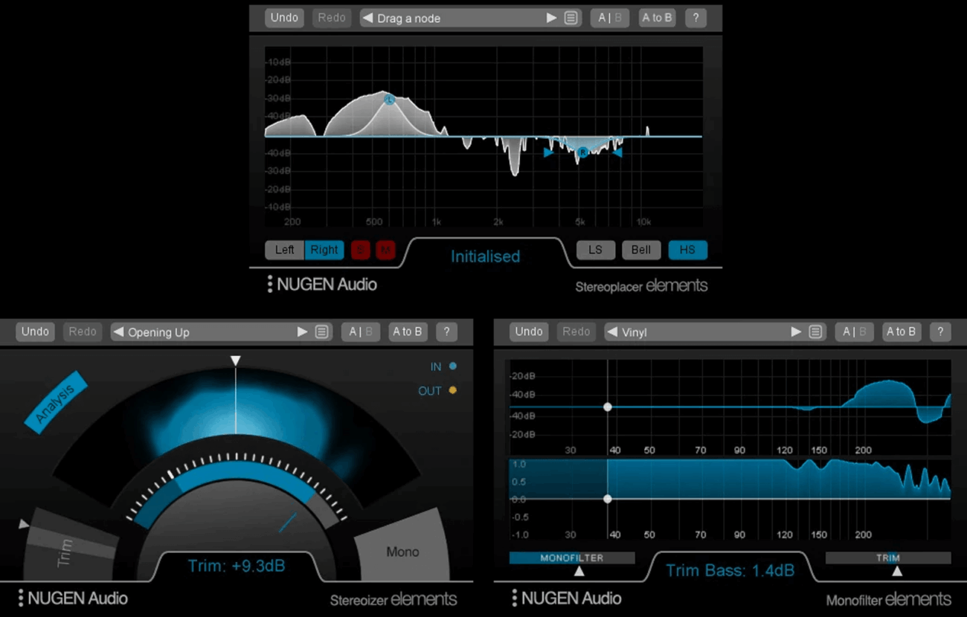Screen dimensions: 967x617
Task: Click the 'Trim Bass: 1.4dB' value display
Action: 730,571
